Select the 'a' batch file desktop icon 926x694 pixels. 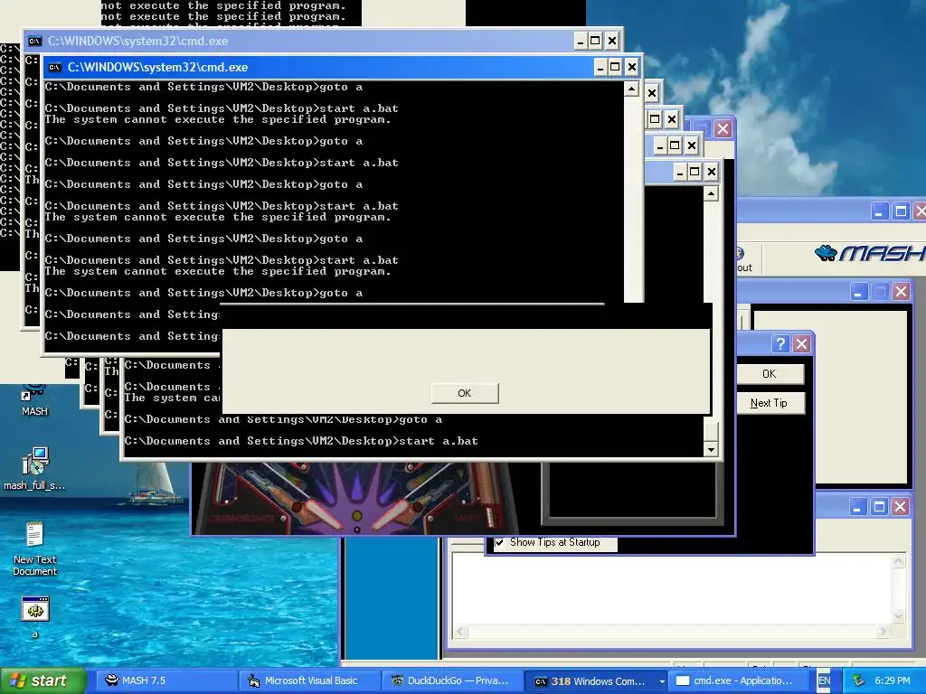point(35,616)
